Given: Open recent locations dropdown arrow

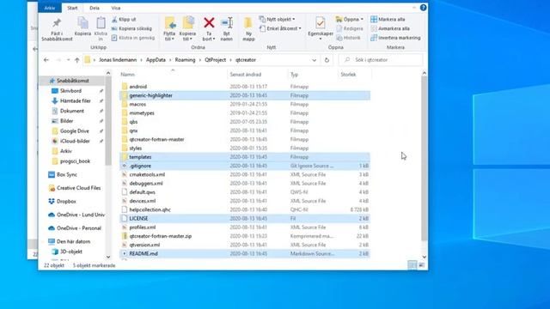Looking at the screenshot, I should [x=68, y=60].
